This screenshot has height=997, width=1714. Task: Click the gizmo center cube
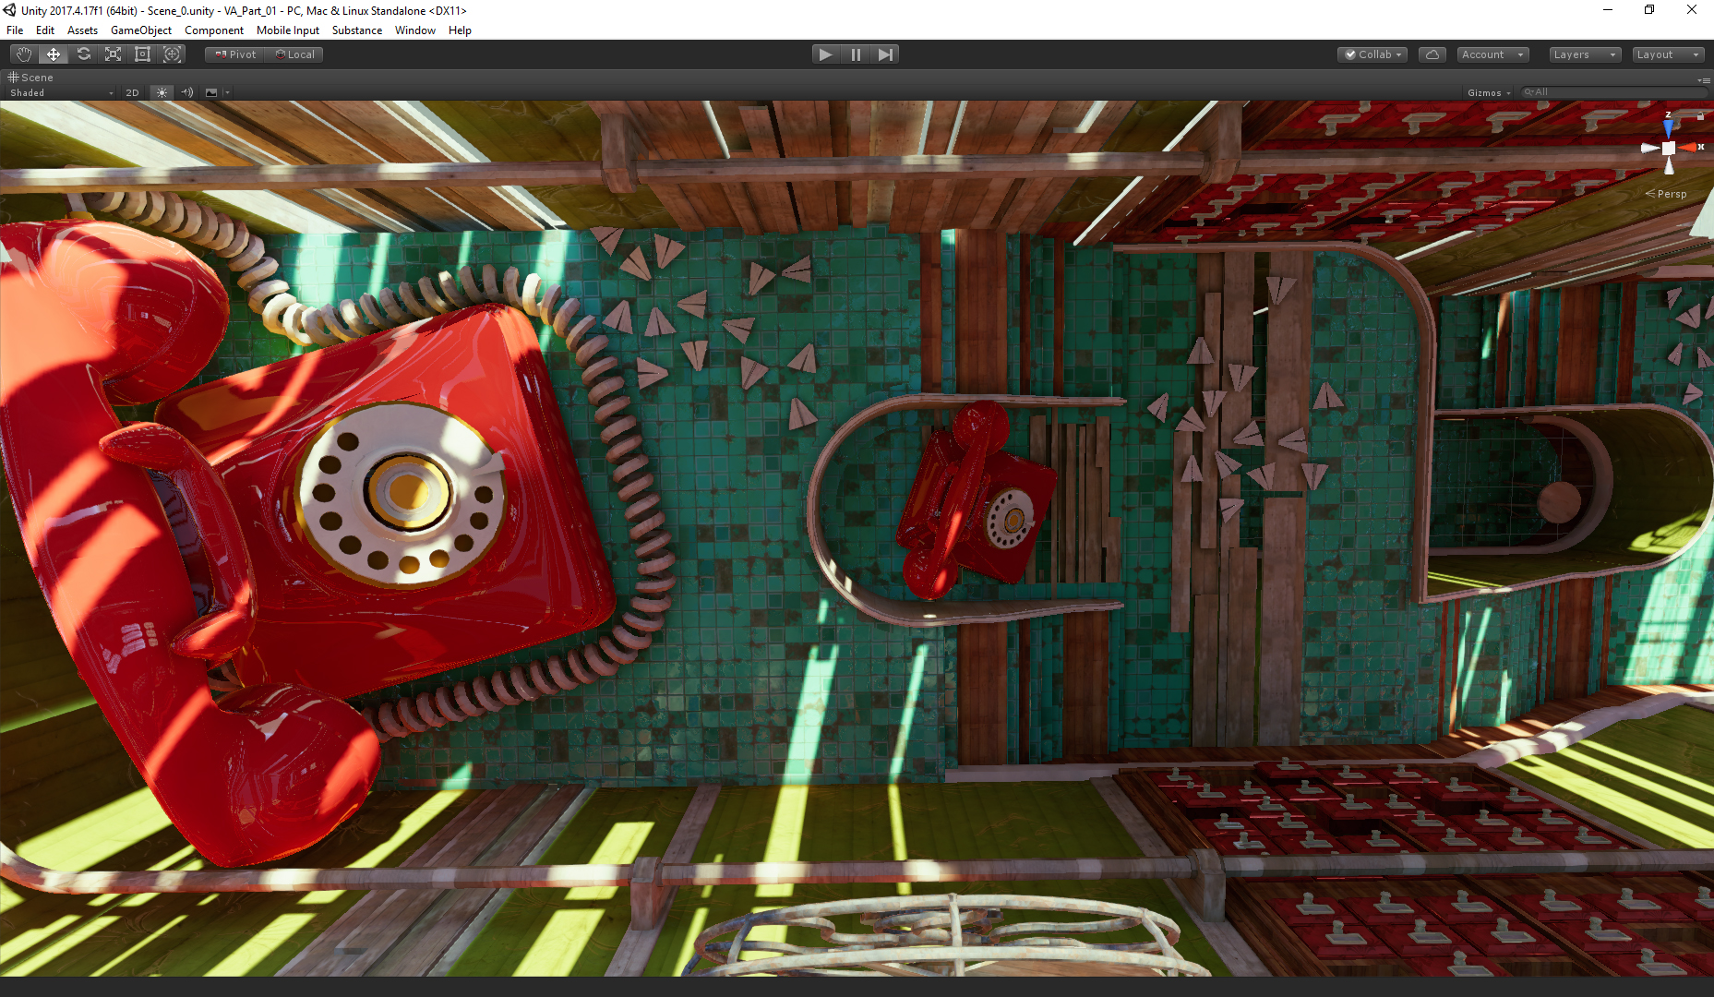coord(1669,148)
